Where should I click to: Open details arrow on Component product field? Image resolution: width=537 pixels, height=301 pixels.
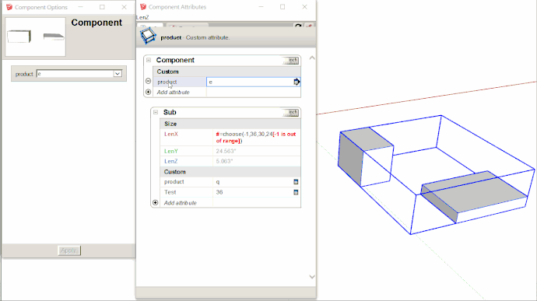(297, 82)
